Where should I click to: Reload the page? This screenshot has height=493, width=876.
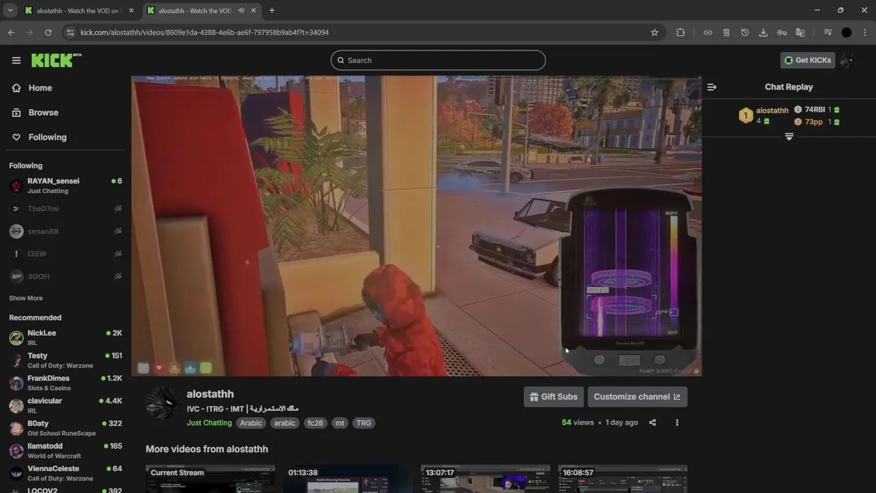tap(48, 32)
